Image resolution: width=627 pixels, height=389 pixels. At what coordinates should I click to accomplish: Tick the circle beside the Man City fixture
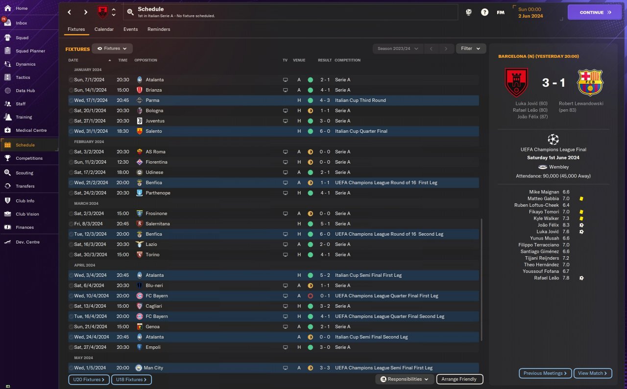coord(71,368)
